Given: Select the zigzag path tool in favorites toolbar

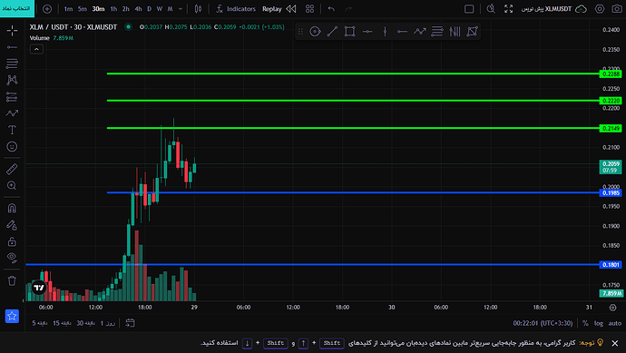Looking at the screenshot, I should [419, 32].
